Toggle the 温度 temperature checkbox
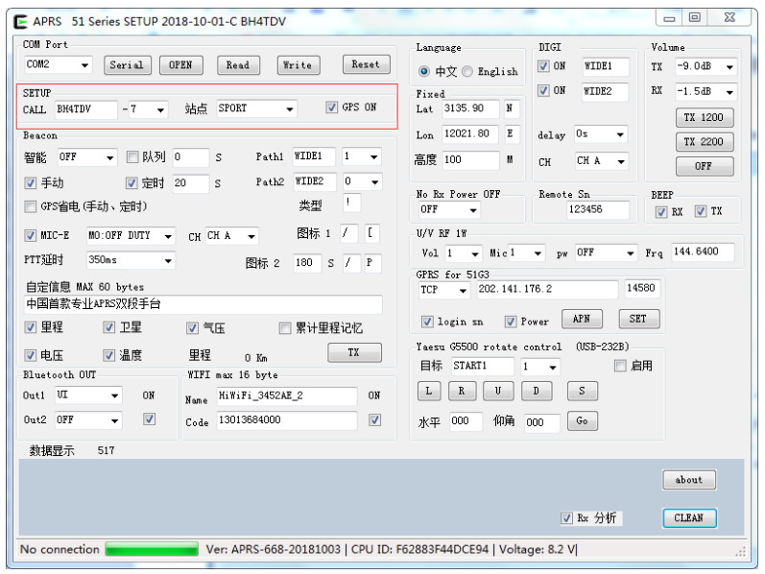Screen dimensions: 765x574 (x=108, y=355)
